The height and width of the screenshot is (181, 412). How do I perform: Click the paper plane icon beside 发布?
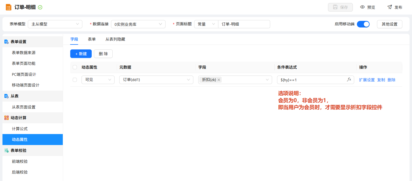[389, 7]
